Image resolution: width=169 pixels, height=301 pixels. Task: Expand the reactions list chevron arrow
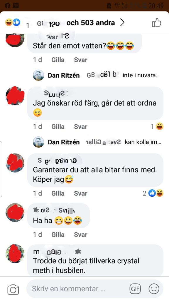click(x=122, y=23)
